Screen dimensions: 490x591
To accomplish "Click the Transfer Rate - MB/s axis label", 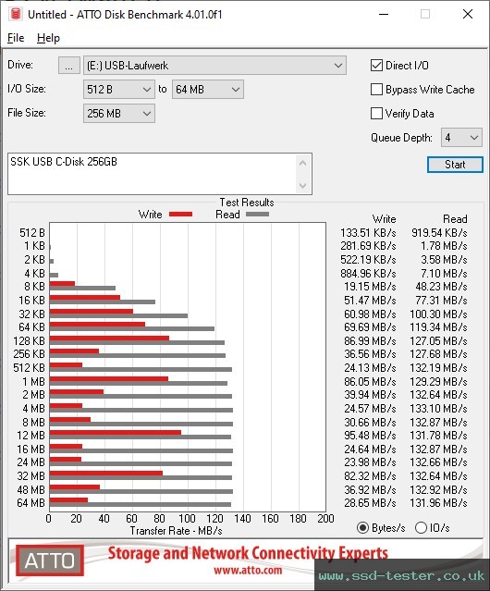I will (176, 531).
